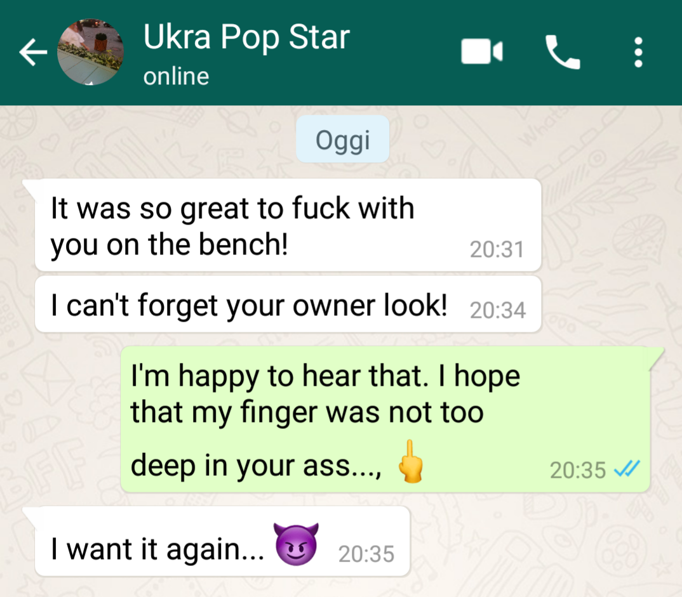This screenshot has width=682, height=597.
Task: Open the three-dot more options menu
Action: coord(638,52)
